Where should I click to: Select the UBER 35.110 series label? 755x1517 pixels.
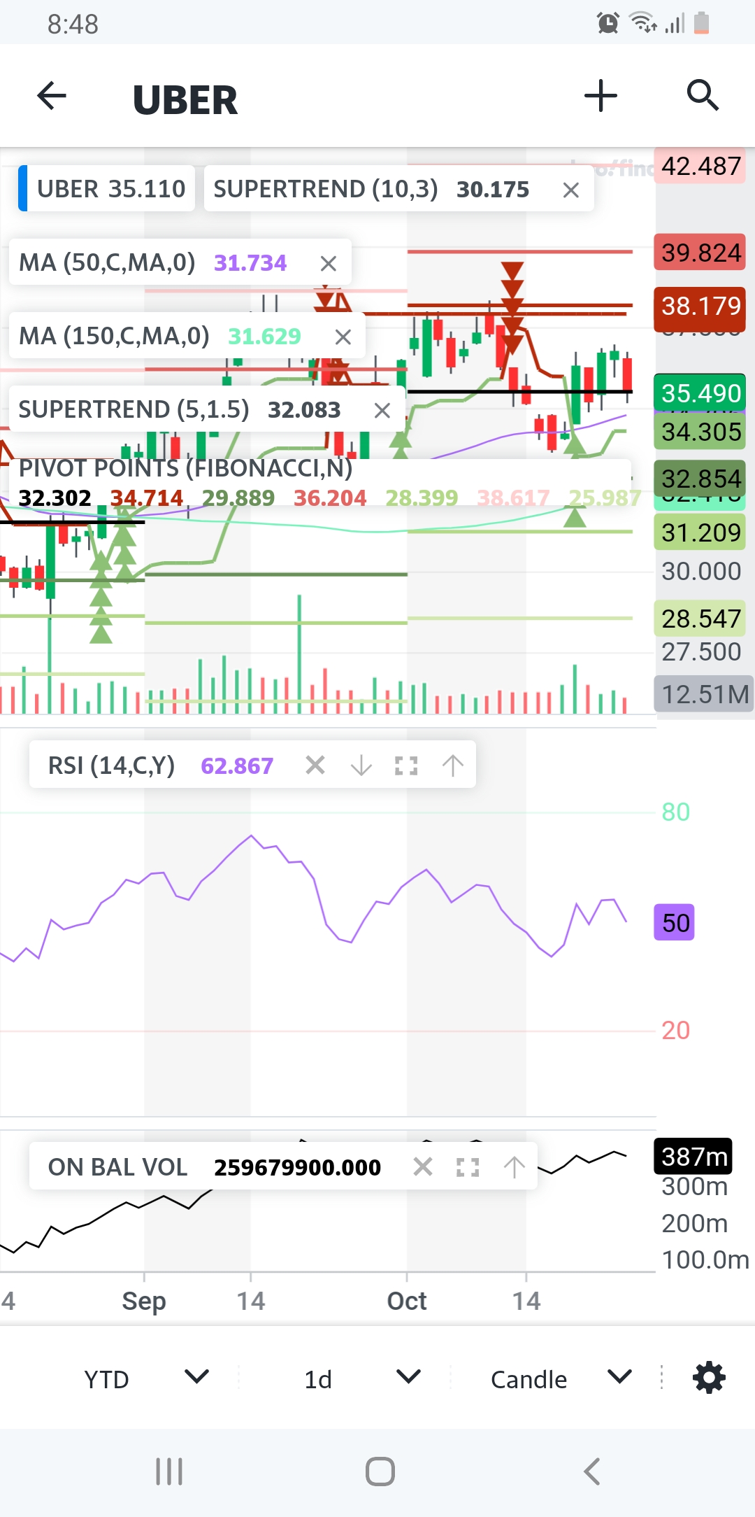[x=107, y=188]
